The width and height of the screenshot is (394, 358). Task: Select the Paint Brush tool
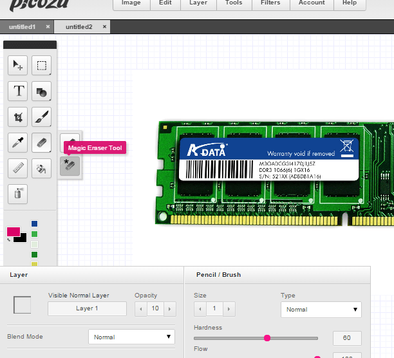[41, 117]
